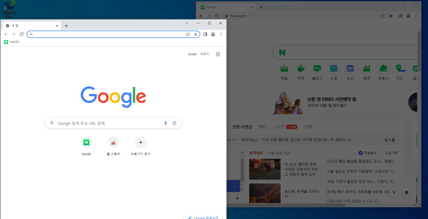
Task: Reload naver.com page
Action: tap(217, 16)
